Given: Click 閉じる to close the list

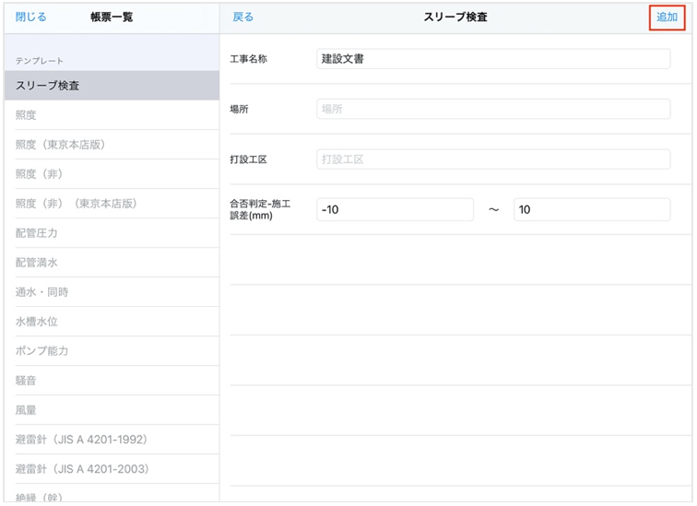Looking at the screenshot, I should coord(31,18).
